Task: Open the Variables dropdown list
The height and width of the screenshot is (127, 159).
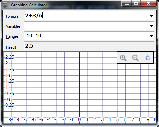Action: [151, 26]
